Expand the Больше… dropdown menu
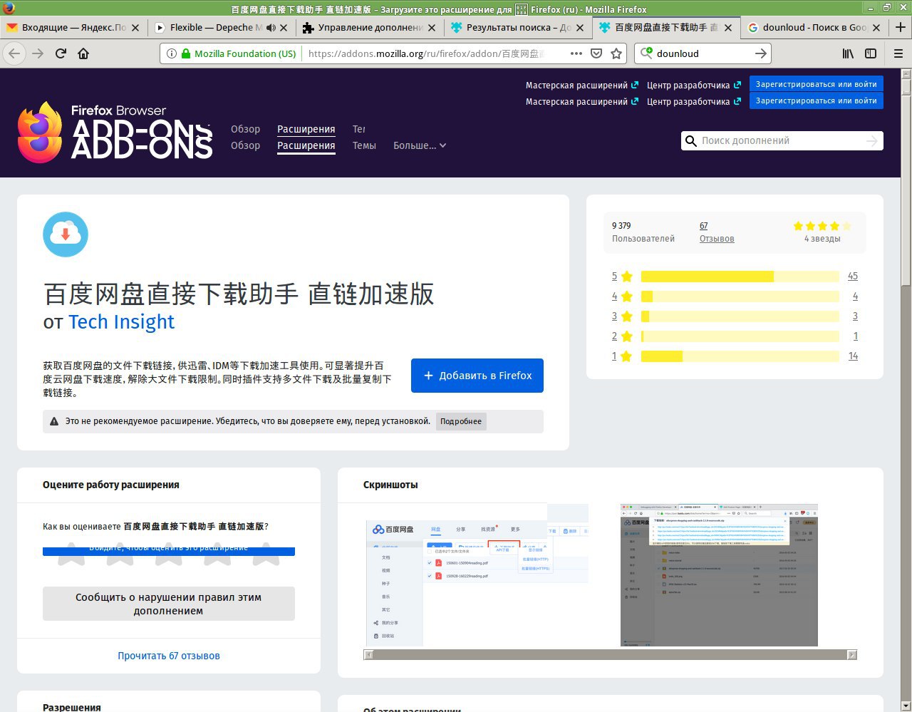Screen dimensions: 912x712 point(420,145)
